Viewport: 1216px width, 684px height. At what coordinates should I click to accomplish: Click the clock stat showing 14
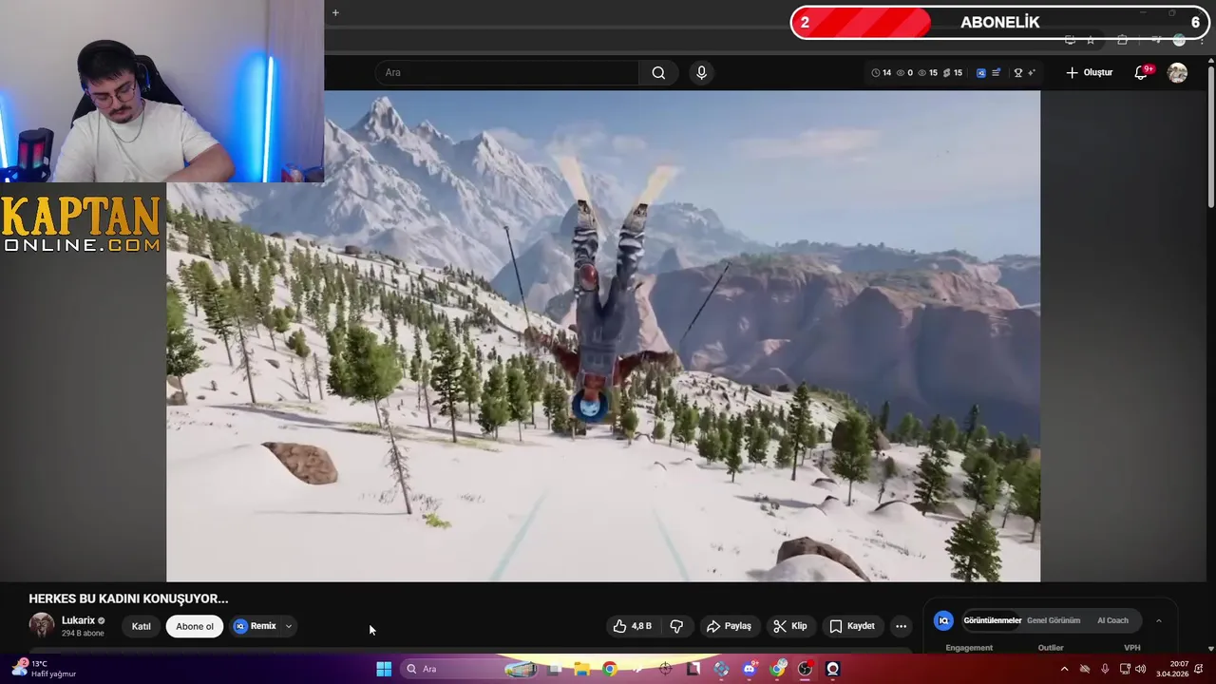[x=882, y=73]
